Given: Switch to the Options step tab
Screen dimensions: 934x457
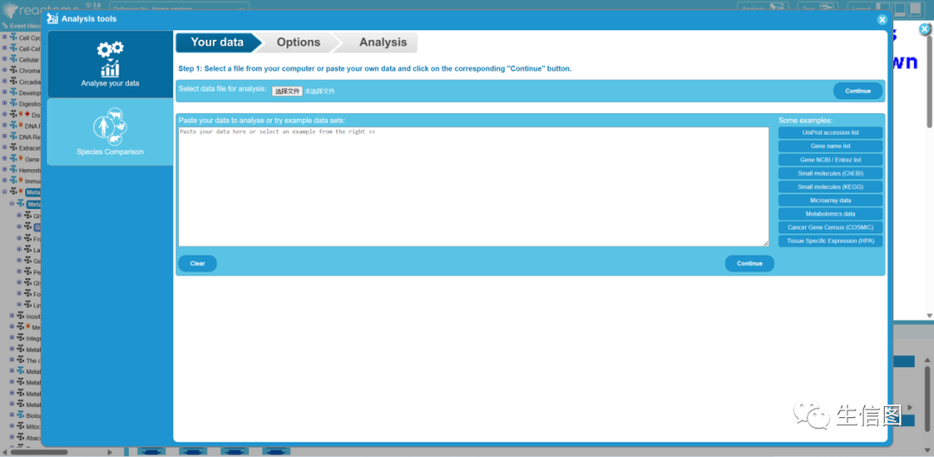Looking at the screenshot, I should 298,42.
